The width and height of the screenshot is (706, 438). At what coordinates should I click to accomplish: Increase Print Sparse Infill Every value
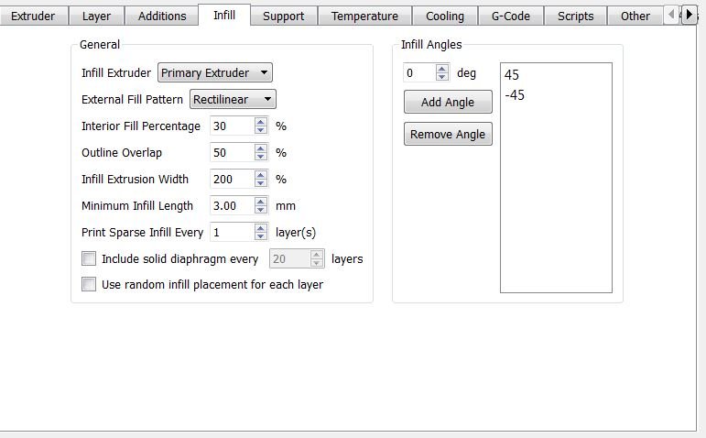[x=260, y=228]
